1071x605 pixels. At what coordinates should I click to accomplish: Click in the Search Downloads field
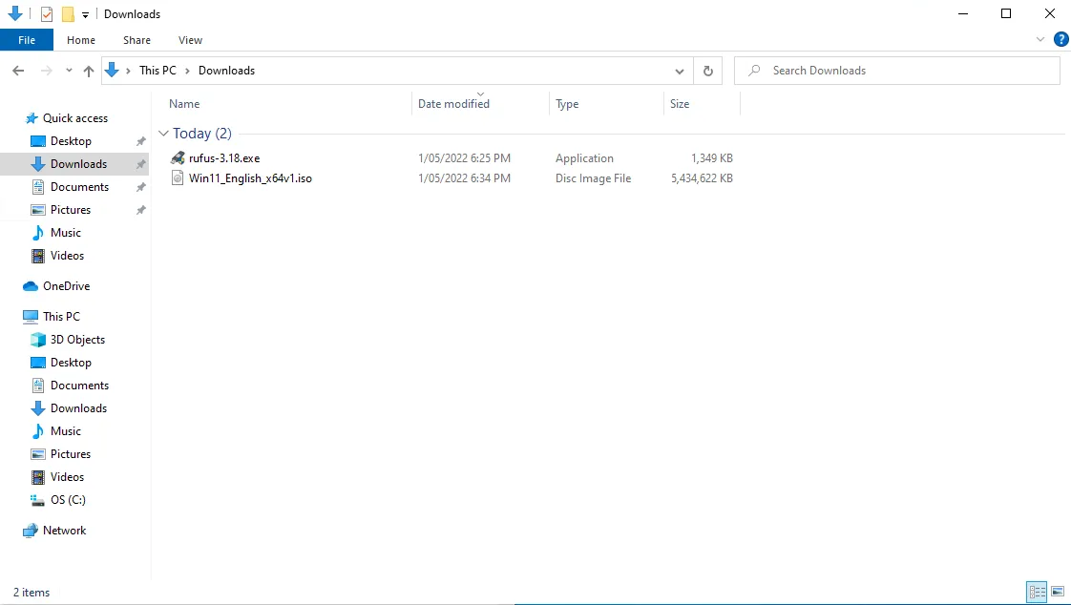[897, 71]
